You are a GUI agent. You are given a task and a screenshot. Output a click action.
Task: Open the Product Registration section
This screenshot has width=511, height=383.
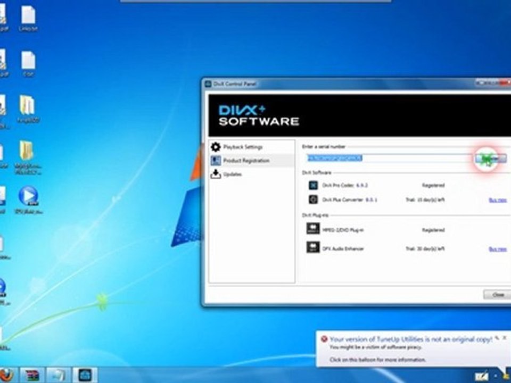(x=252, y=160)
